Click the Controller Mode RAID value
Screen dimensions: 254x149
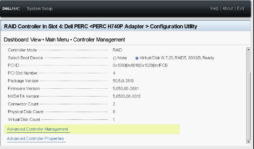pos(117,50)
